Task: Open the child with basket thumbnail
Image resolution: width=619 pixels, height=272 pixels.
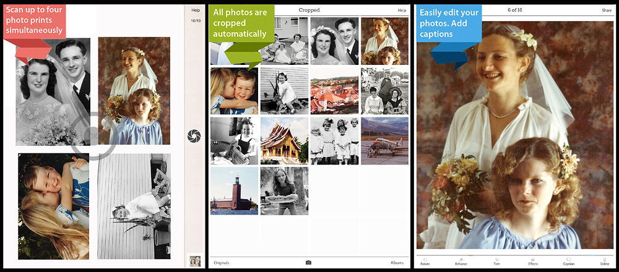Action: pos(234,141)
